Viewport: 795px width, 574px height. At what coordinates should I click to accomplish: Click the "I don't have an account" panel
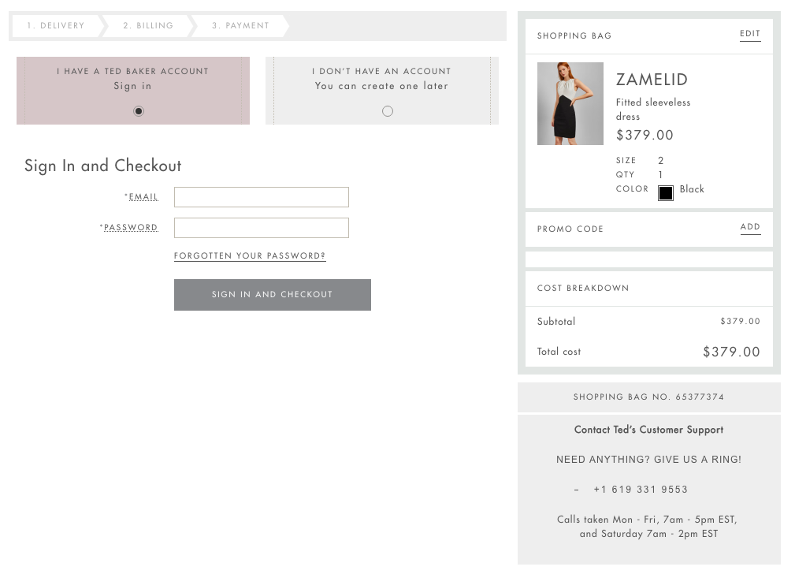382,91
